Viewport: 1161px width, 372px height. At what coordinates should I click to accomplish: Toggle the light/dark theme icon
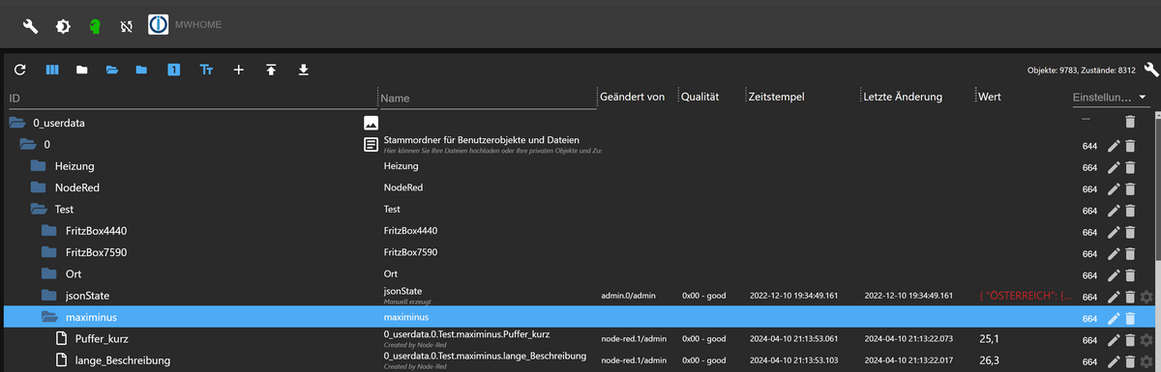[x=62, y=26]
